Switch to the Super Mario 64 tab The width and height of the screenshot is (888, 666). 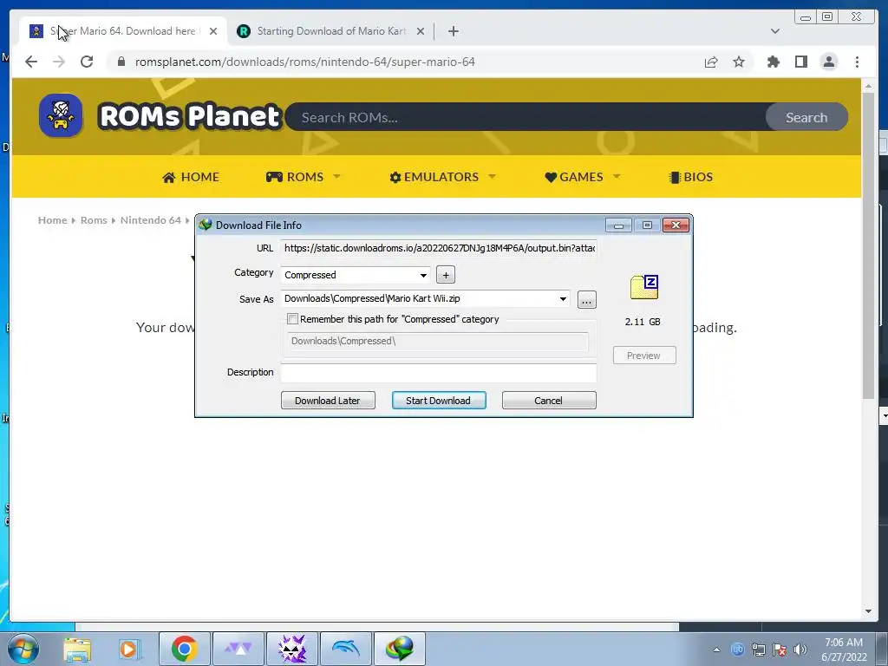click(121, 31)
